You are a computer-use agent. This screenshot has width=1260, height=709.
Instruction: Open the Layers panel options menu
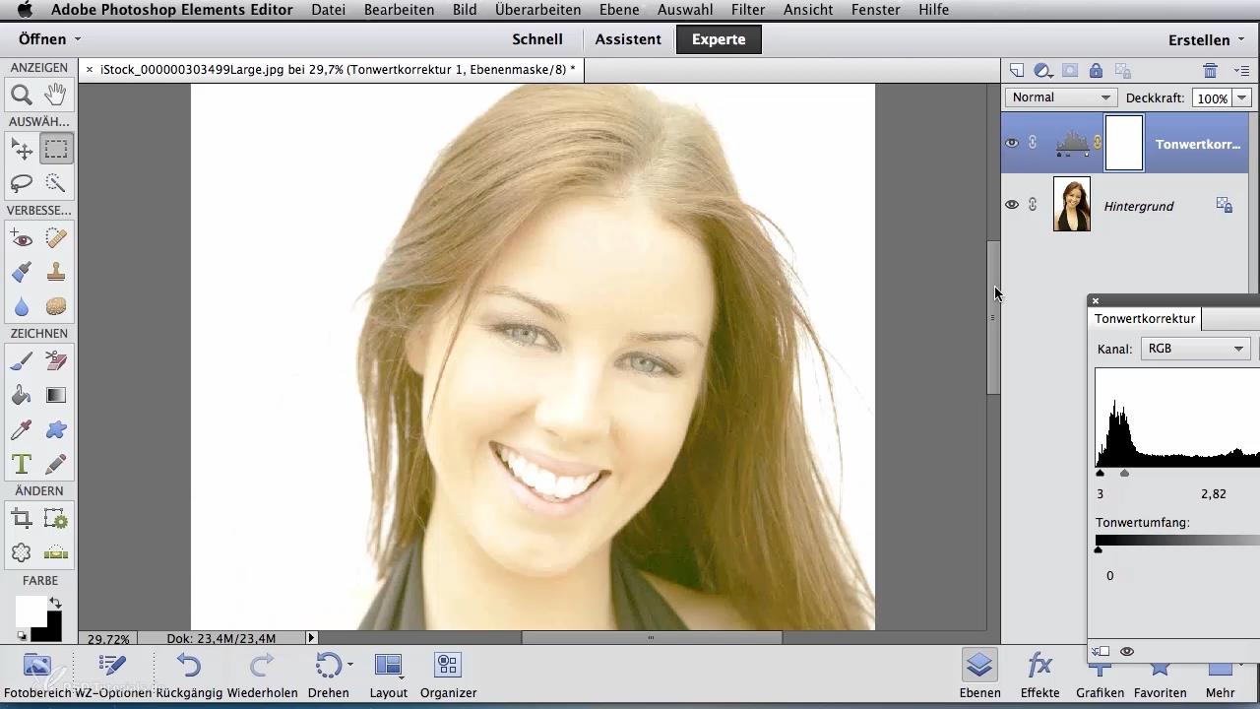pyautogui.click(x=1241, y=71)
